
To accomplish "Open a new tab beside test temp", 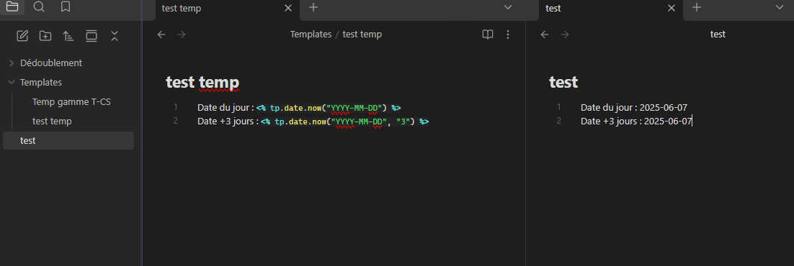I will point(313,8).
